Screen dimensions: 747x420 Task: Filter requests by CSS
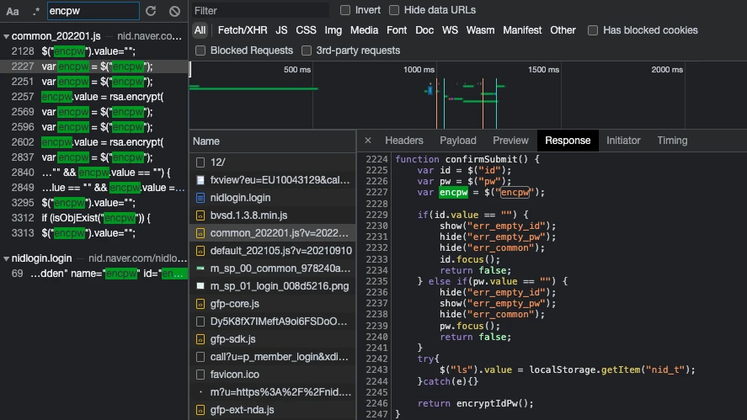[x=306, y=30]
